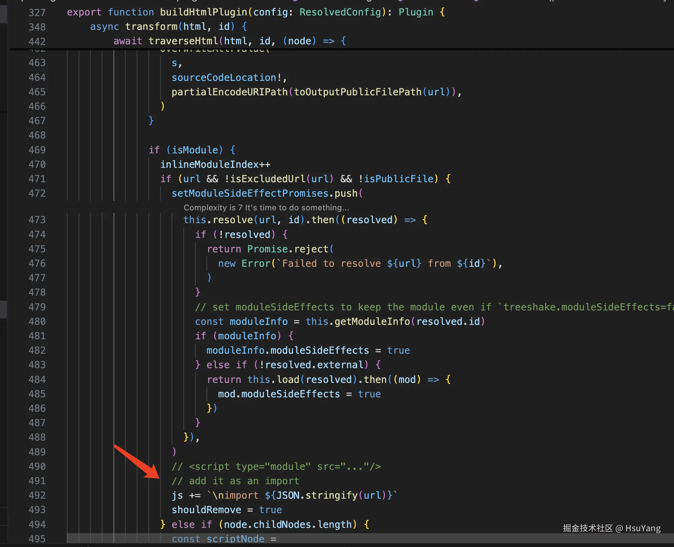Click the shouldRemove variable on line 493
This screenshot has width=674, height=547.
[206, 510]
